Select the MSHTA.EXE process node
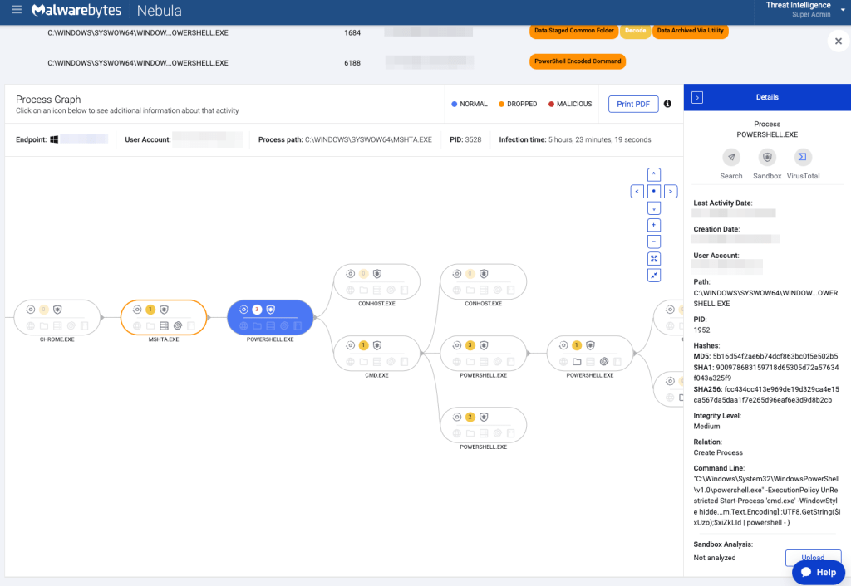The width and height of the screenshot is (851, 586). tap(164, 318)
